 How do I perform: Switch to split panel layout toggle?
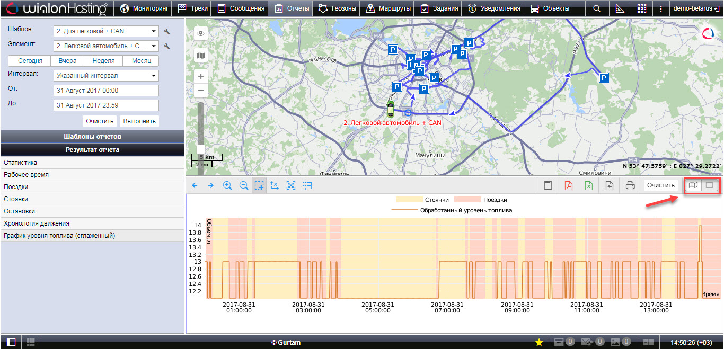click(x=710, y=185)
